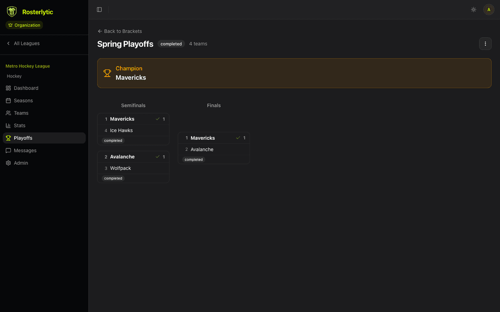Click the Playoffs trophy icon in sidebar
Image resolution: width=500 pixels, height=312 pixels.
click(8, 138)
